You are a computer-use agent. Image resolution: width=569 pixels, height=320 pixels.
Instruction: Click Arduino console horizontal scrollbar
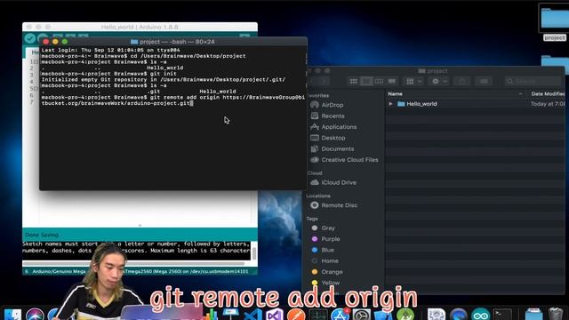click(x=133, y=263)
